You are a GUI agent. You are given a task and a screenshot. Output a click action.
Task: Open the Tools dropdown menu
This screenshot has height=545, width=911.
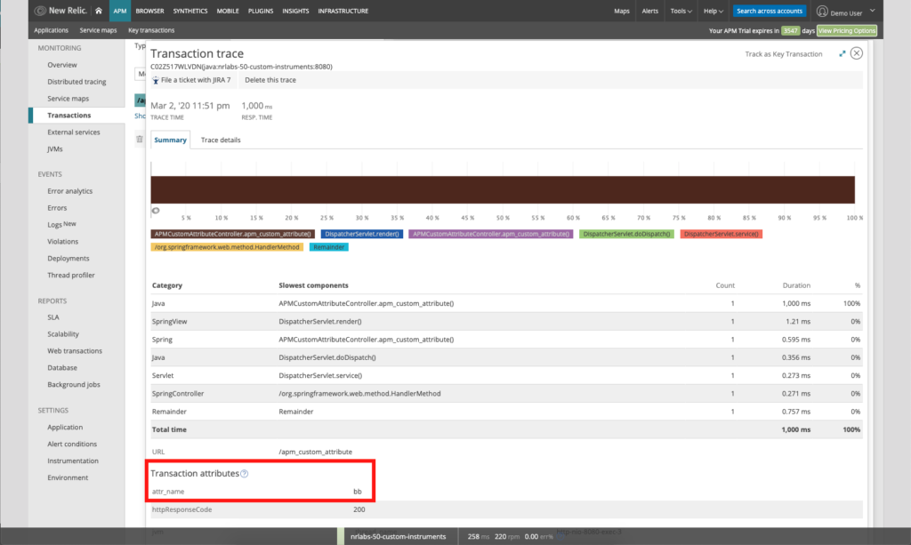(681, 11)
